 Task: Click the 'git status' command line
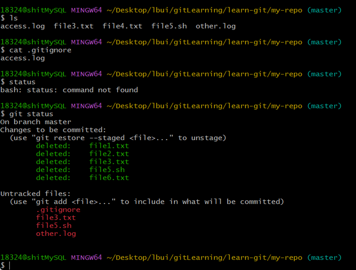click(x=27, y=114)
